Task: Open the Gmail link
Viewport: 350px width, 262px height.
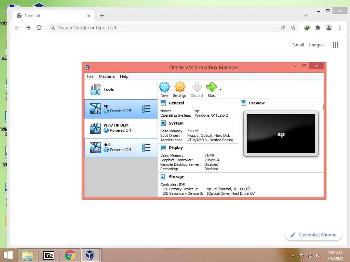Action: [298, 45]
